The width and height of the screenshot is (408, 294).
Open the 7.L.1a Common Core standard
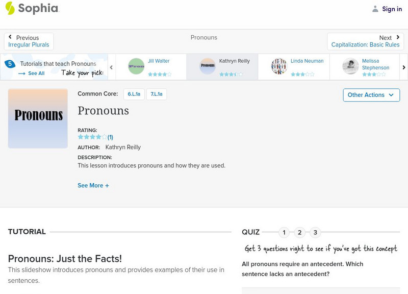157,94
